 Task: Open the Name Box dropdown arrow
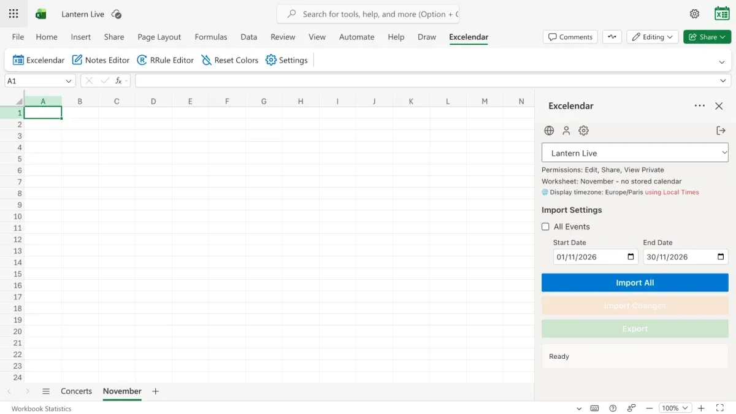(x=69, y=81)
